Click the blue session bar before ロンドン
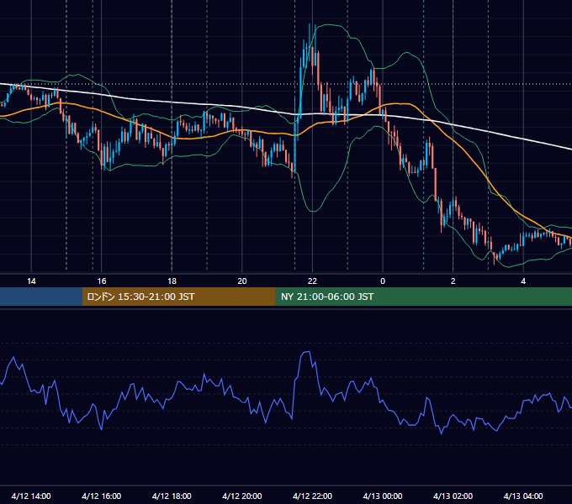This screenshot has height=504, width=572. pos(41,297)
